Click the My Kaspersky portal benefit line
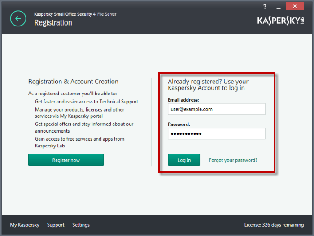The width and height of the screenshot is (314, 236). [x=79, y=113]
